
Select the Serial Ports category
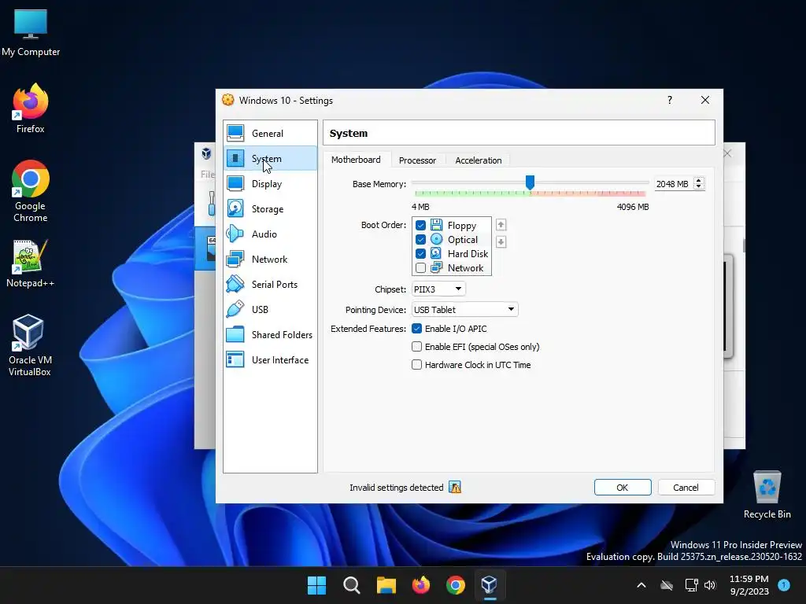pyautogui.click(x=270, y=285)
